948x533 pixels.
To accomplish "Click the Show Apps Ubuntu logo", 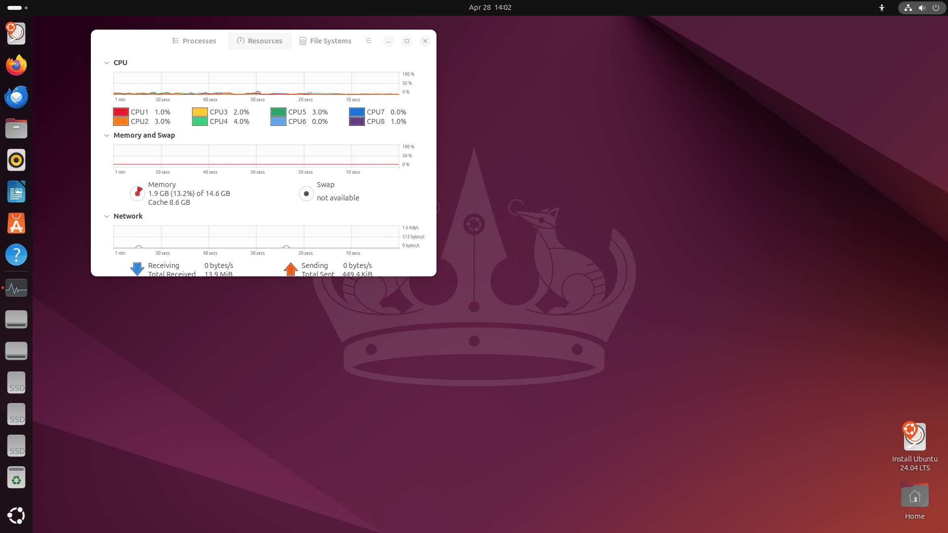I will tap(16, 516).
